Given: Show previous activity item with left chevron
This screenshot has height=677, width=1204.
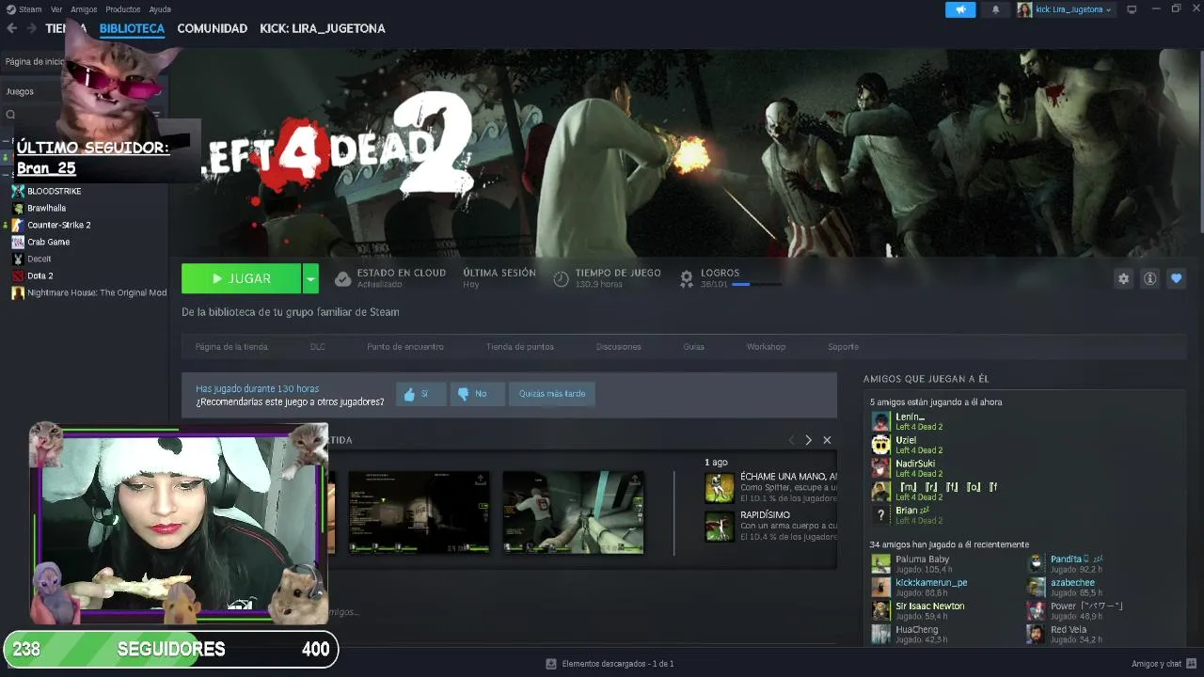Looking at the screenshot, I should 791,440.
